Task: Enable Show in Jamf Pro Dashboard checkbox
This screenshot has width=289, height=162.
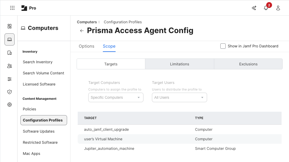Action: coord(223,46)
